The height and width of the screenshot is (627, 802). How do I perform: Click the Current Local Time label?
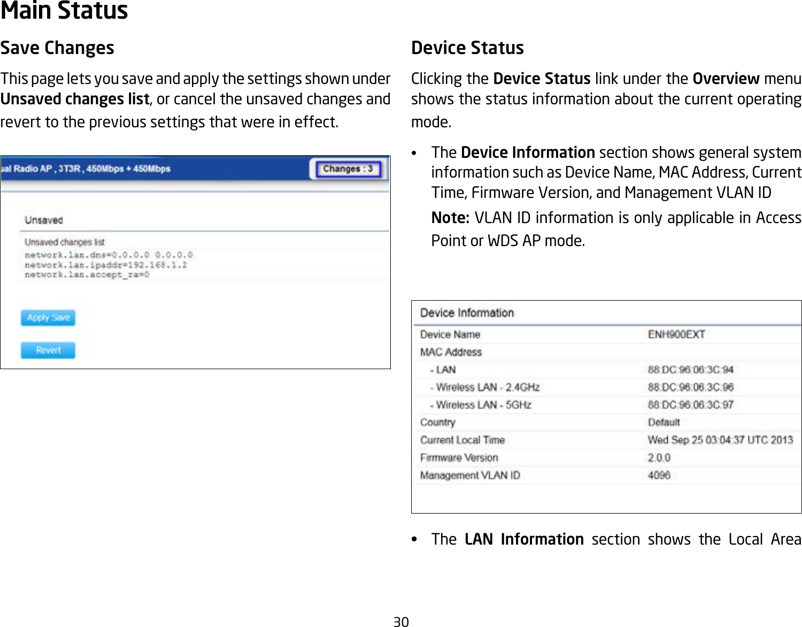[x=462, y=440]
